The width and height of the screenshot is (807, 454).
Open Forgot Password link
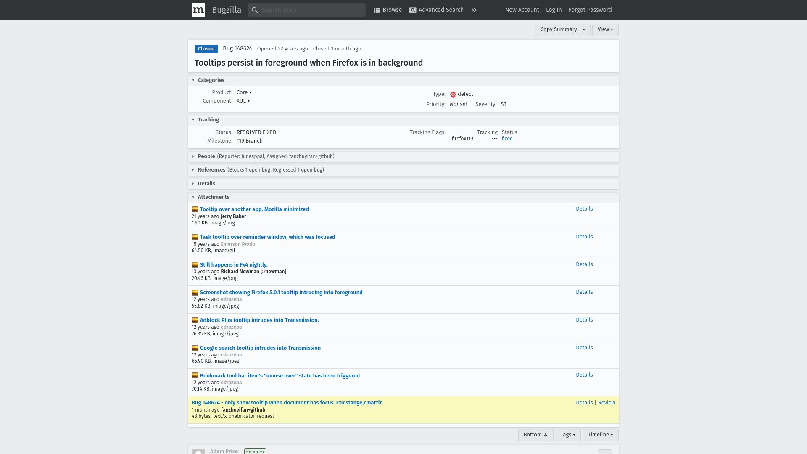coord(590,10)
